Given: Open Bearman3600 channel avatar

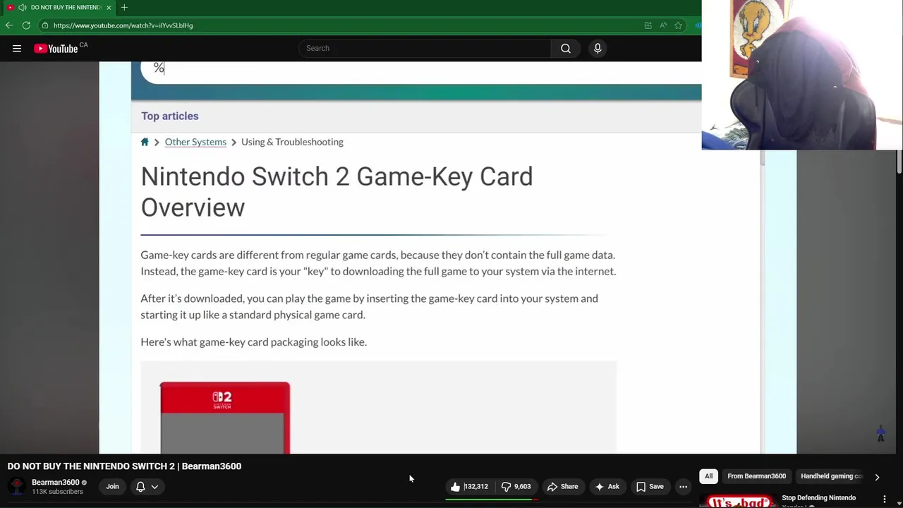Looking at the screenshot, I should pos(17,487).
